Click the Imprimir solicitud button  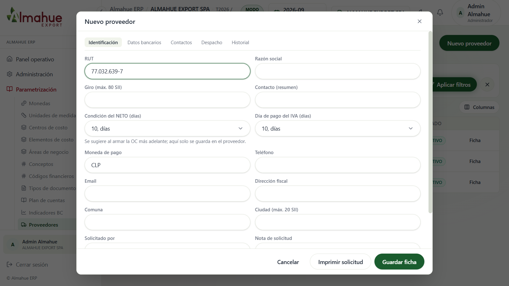pyautogui.click(x=340, y=262)
